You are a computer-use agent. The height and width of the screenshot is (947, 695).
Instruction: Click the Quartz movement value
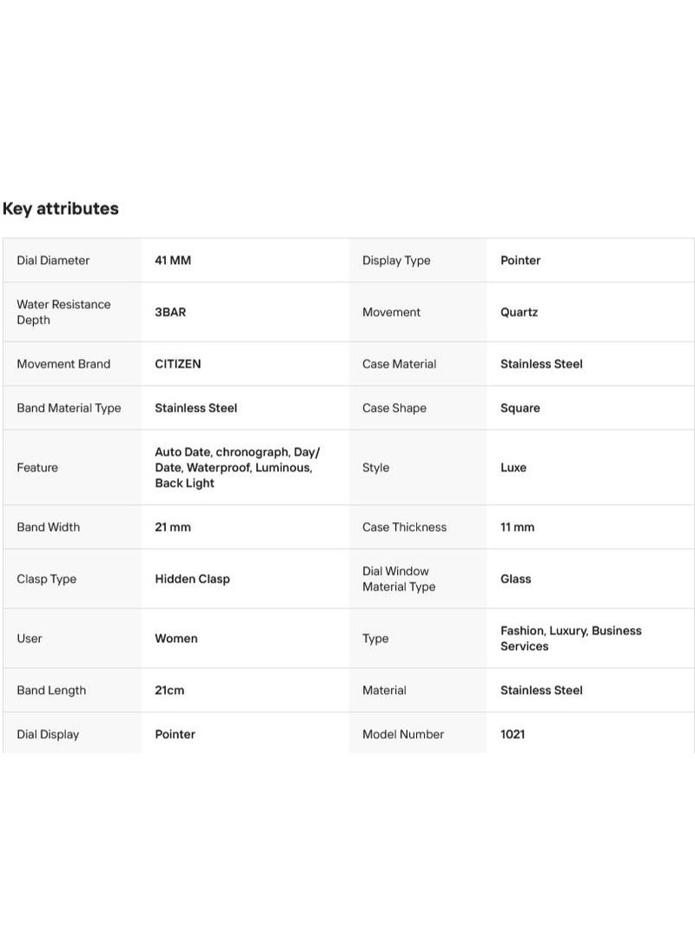[x=520, y=312]
